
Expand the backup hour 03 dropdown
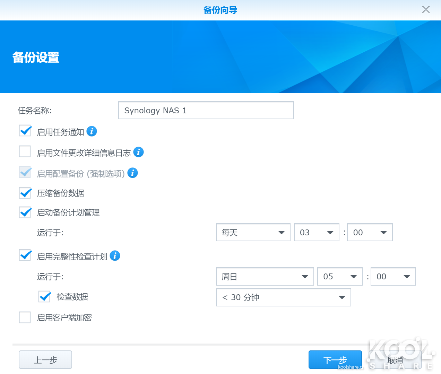317,233
